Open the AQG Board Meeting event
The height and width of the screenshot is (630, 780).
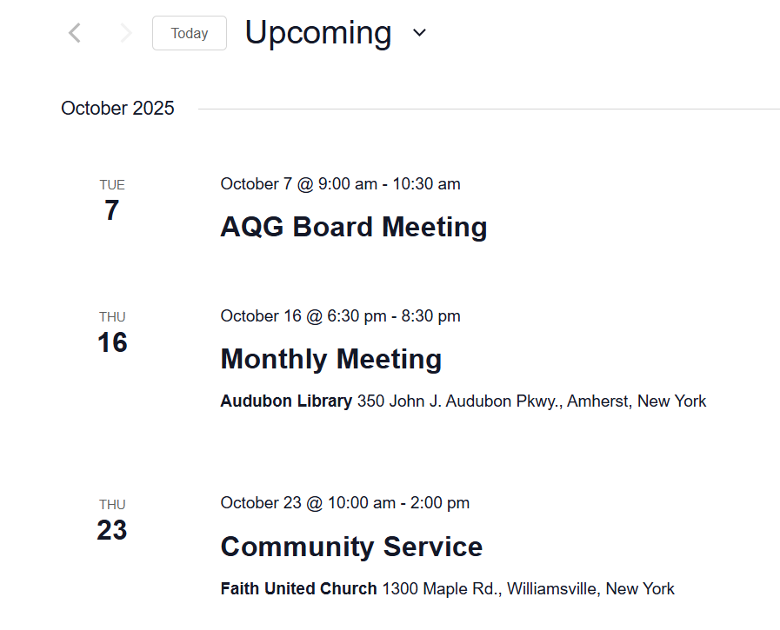tap(353, 227)
